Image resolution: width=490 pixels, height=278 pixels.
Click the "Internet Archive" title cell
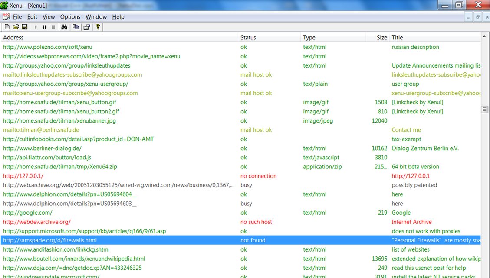411,222
